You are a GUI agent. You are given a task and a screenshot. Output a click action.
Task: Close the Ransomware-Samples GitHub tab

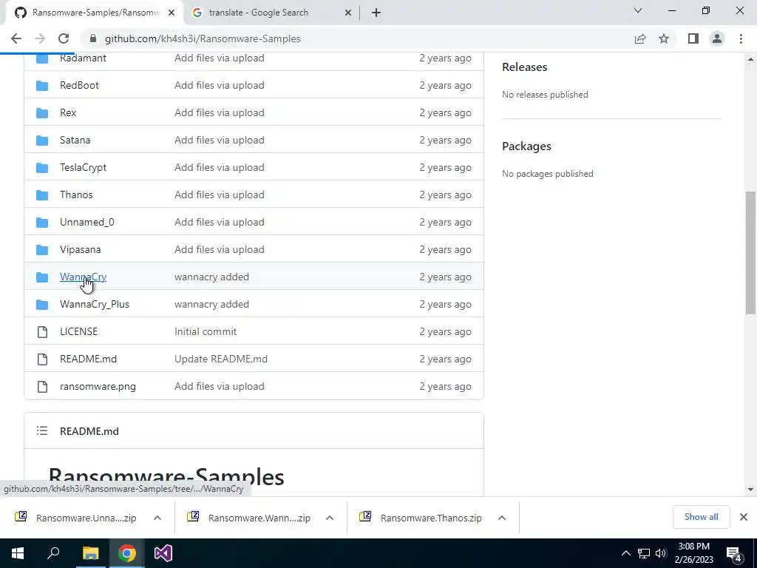[x=172, y=13]
